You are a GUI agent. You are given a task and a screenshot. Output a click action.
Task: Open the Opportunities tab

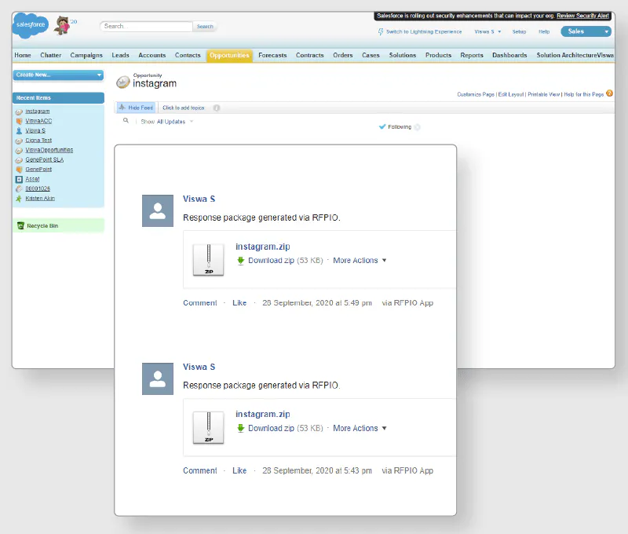[x=229, y=55]
